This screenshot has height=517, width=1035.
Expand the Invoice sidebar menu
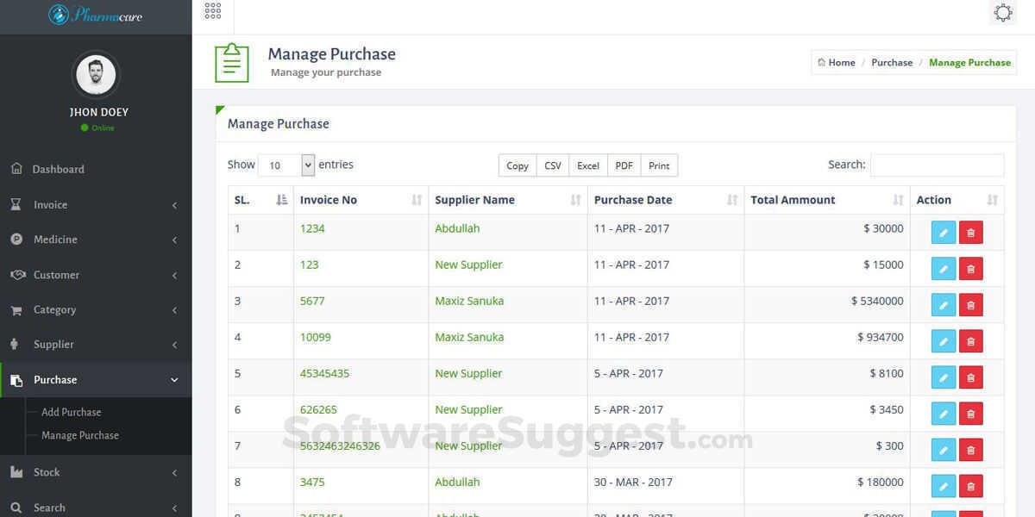(x=95, y=205)
